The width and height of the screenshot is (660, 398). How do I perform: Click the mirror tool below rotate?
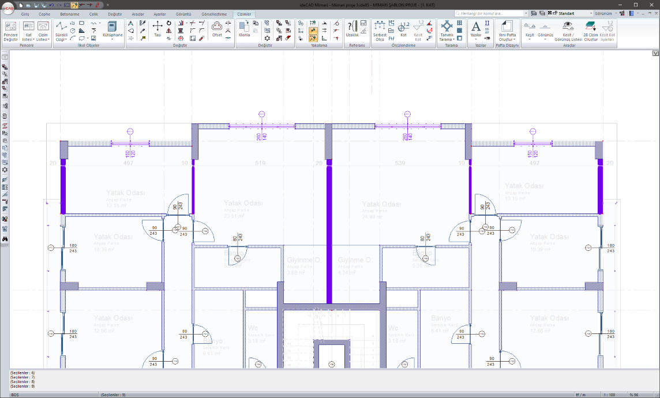click(x=169, y=31)
